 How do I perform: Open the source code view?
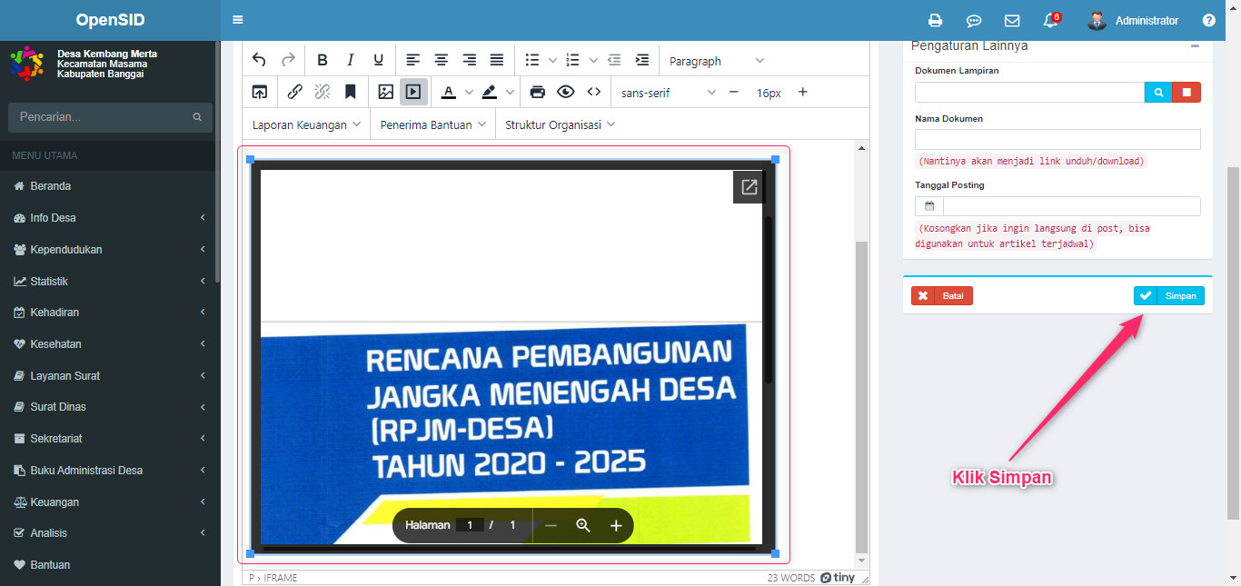(594, 92)
